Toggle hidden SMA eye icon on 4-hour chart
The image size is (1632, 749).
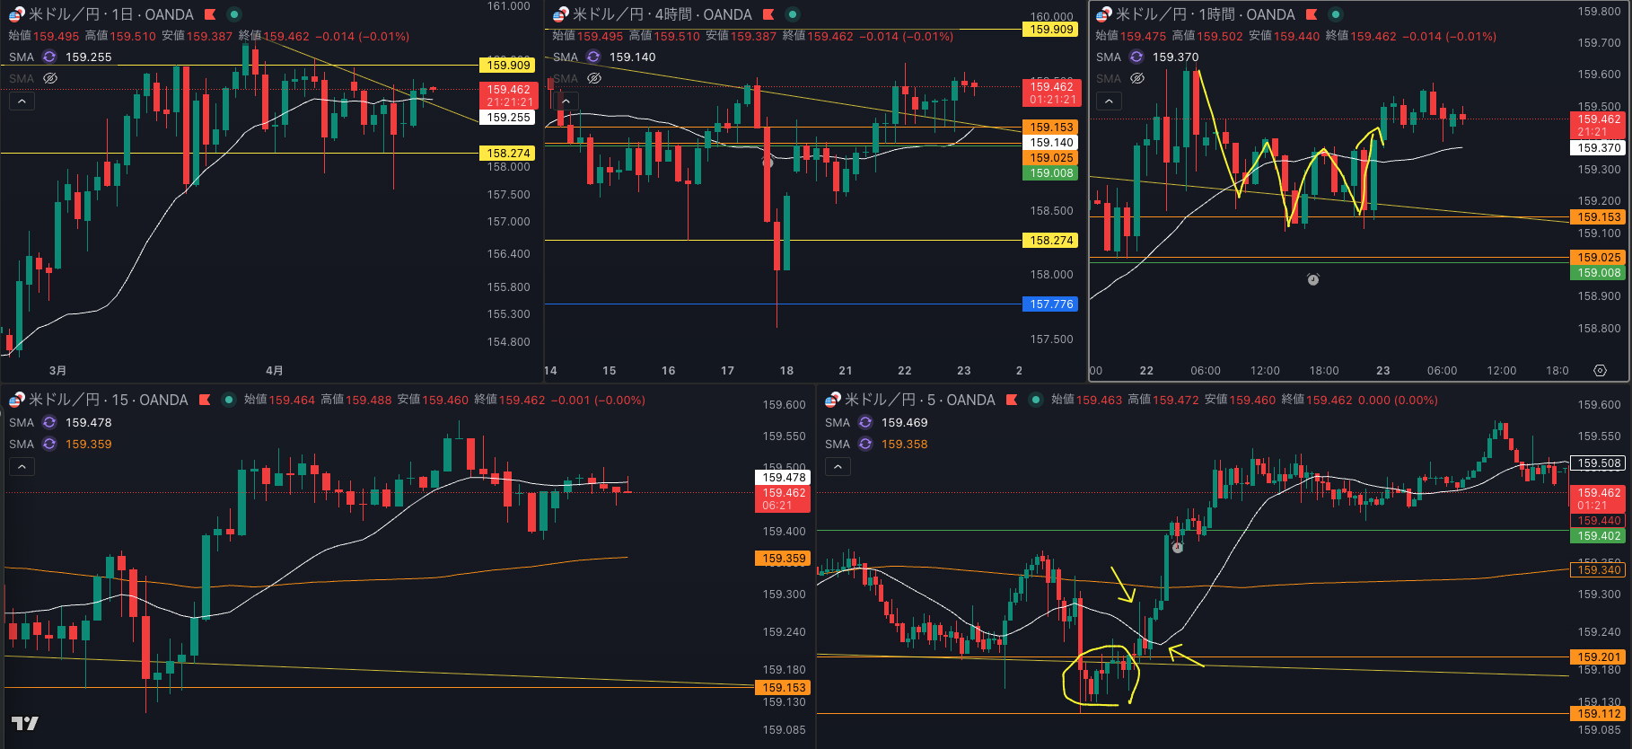(593, 78)
